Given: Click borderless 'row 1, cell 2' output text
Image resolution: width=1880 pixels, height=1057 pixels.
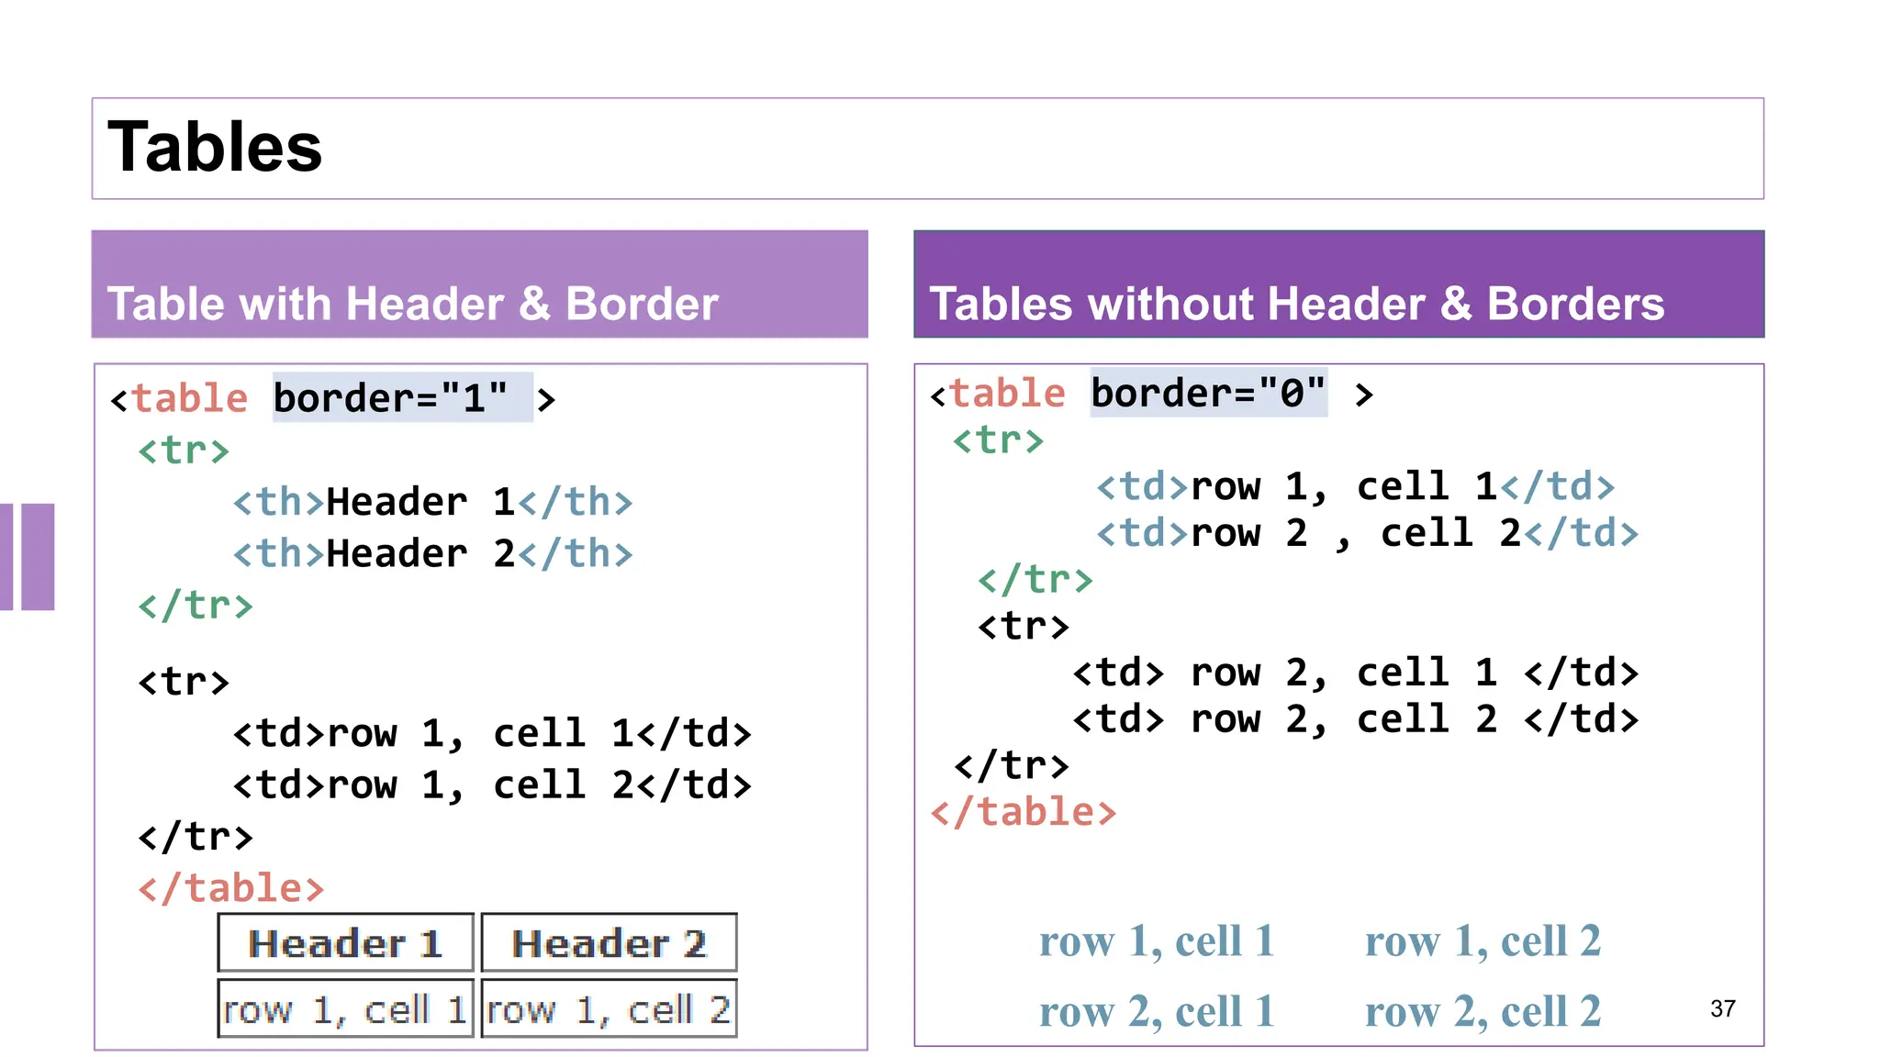Looking at the screenshot, I should click(x=1483, y=941).
